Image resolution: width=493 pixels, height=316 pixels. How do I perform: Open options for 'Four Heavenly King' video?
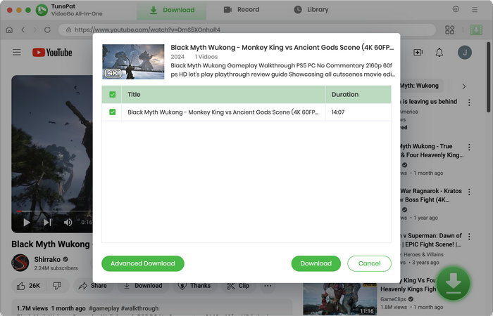[469, 147]
